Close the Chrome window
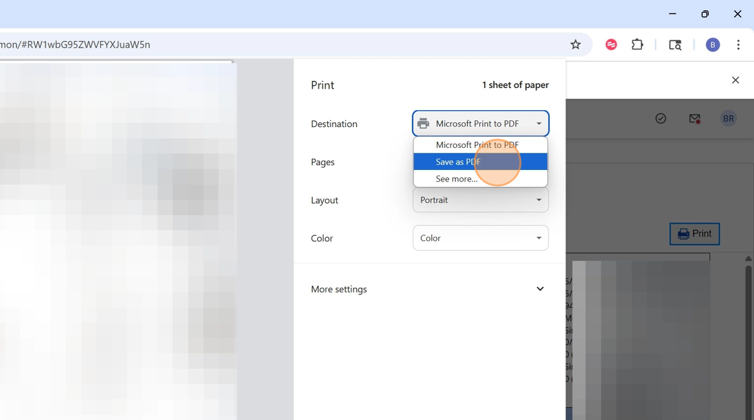This screenshot has width=754, height=420. click(738, 14)
